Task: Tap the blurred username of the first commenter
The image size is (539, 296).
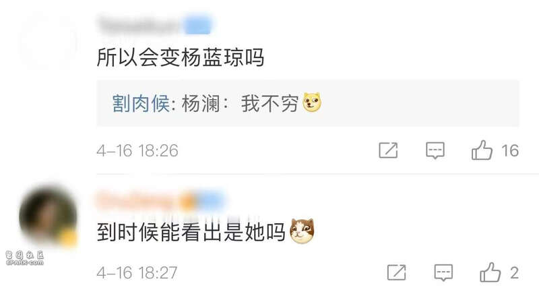Action: pyautogui.click(x=141, y=25)
